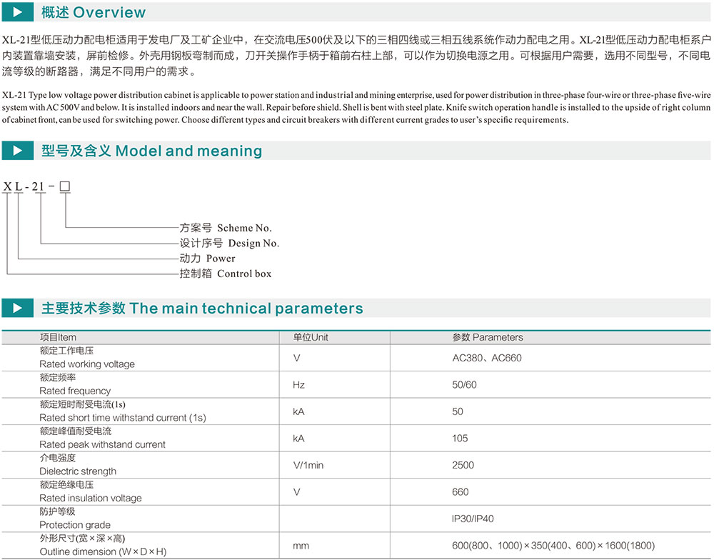Click the arrow icon beside main technical parameters
Screen dimensions: 714x560
pos(17,309)
